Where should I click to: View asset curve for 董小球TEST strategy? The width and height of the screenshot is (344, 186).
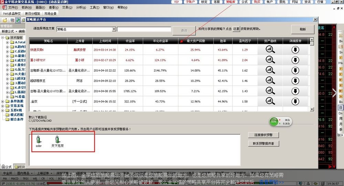270,60
